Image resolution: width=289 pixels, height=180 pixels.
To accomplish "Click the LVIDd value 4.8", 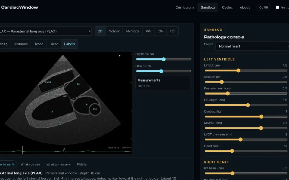I will point(284,65).
